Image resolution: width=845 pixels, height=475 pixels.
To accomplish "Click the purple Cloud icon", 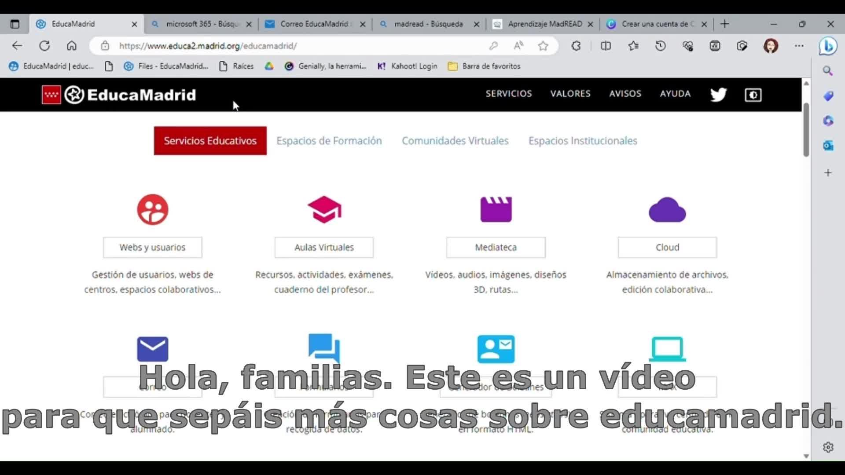I will point(667,210).
